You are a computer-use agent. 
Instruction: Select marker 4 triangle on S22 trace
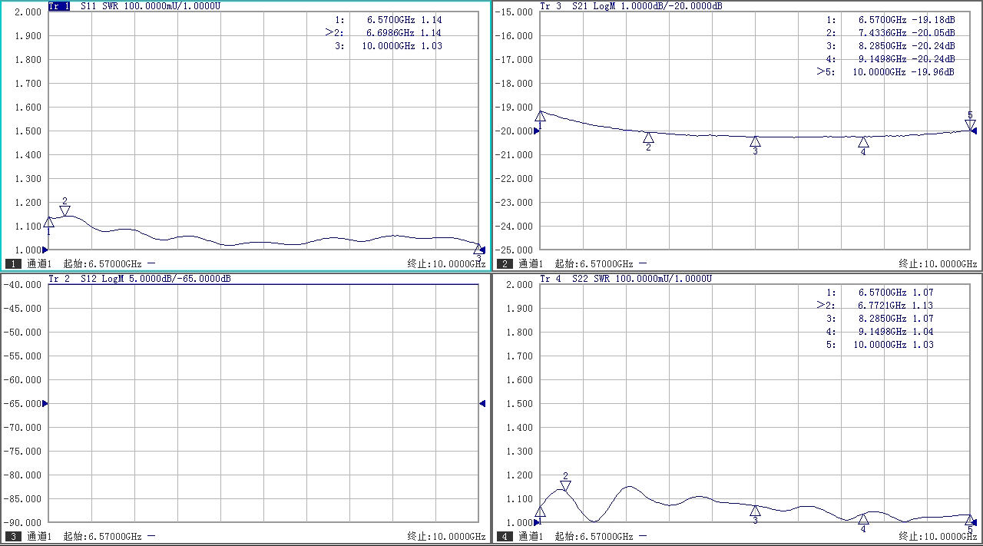coord(863,519)
